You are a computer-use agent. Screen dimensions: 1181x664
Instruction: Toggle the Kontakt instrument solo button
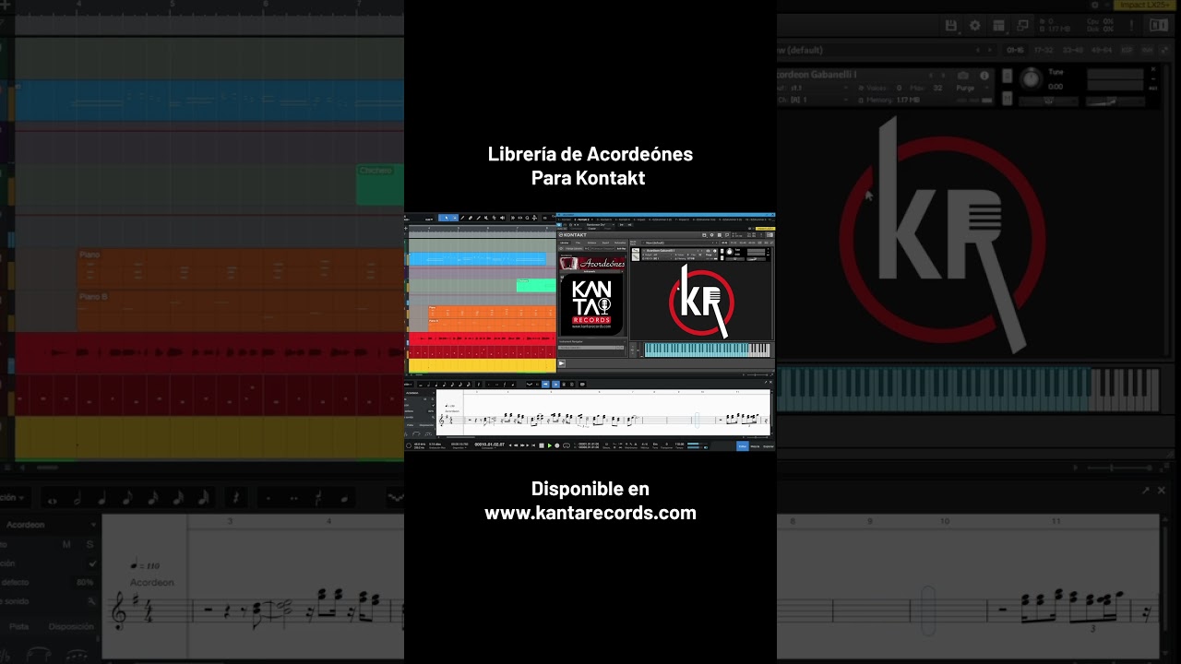click(x=1008, y=77)
